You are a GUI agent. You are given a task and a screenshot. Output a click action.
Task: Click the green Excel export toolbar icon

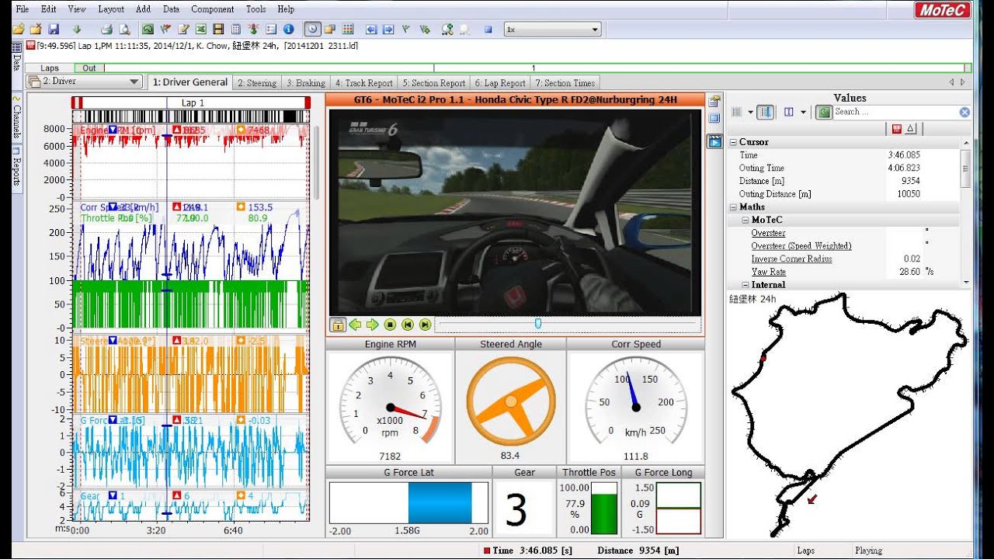[201, 30]
